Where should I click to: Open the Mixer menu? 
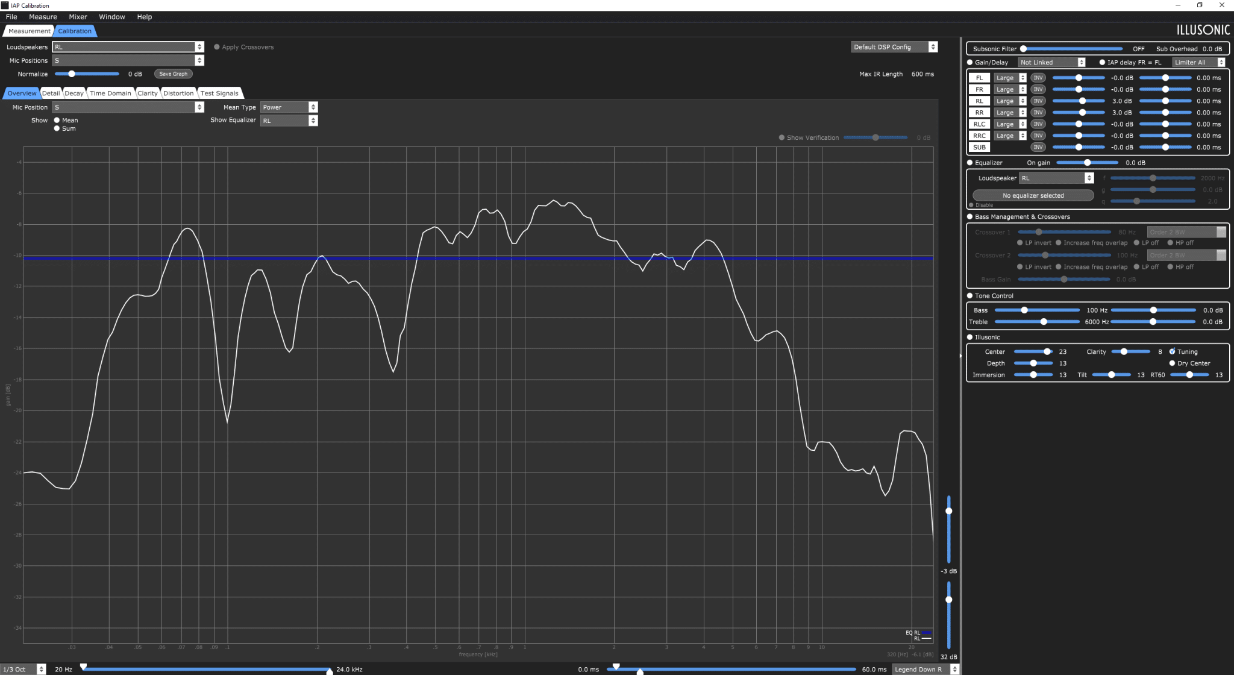[78, 17]
